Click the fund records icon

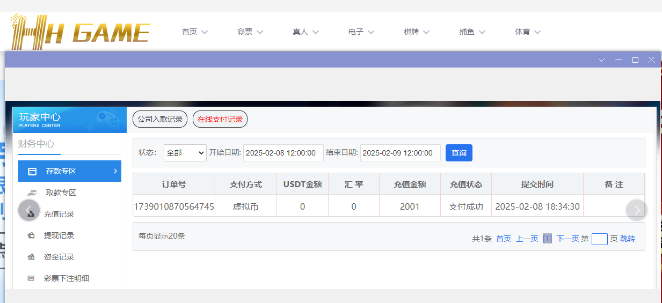coord(31,257)
